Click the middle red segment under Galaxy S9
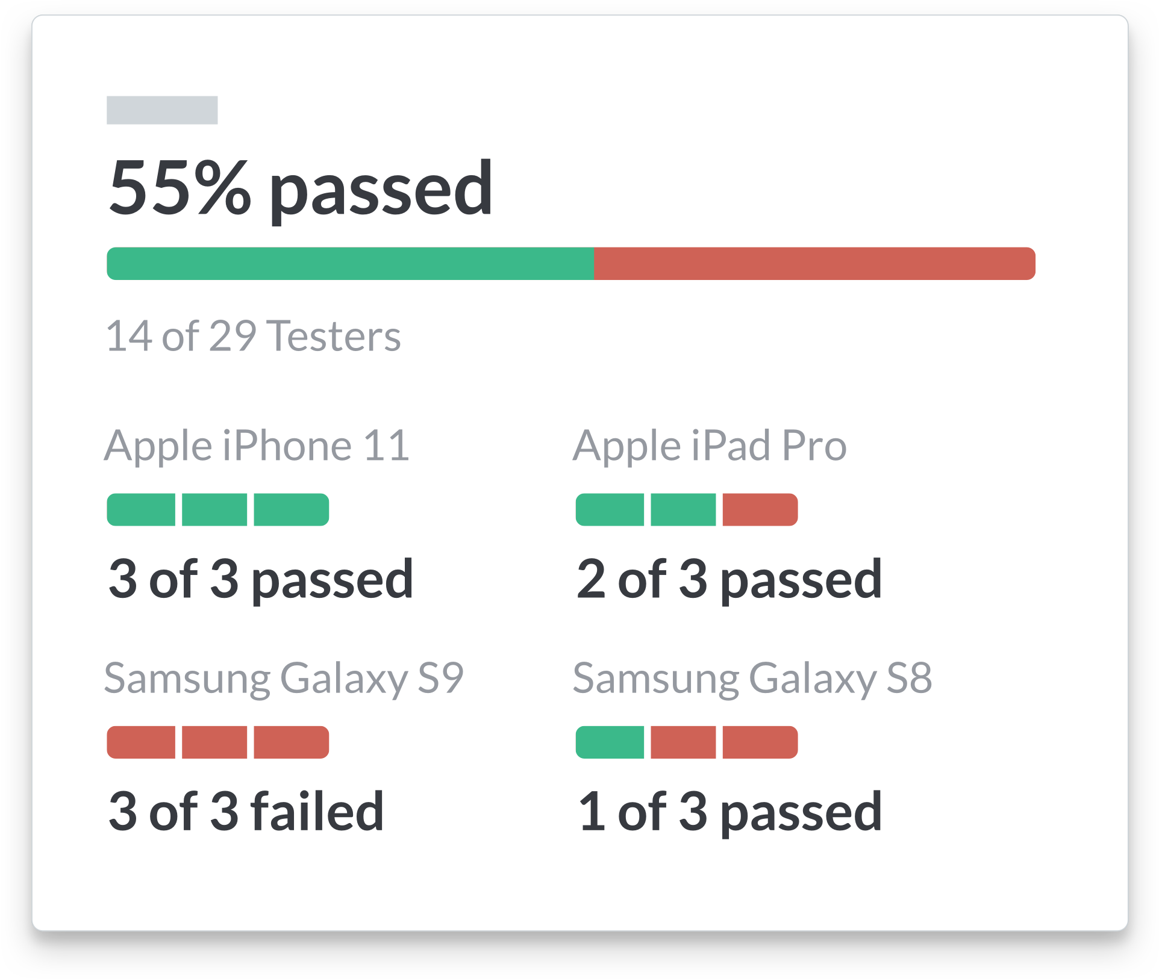The image size is (1159, 979). click(214, 742)
